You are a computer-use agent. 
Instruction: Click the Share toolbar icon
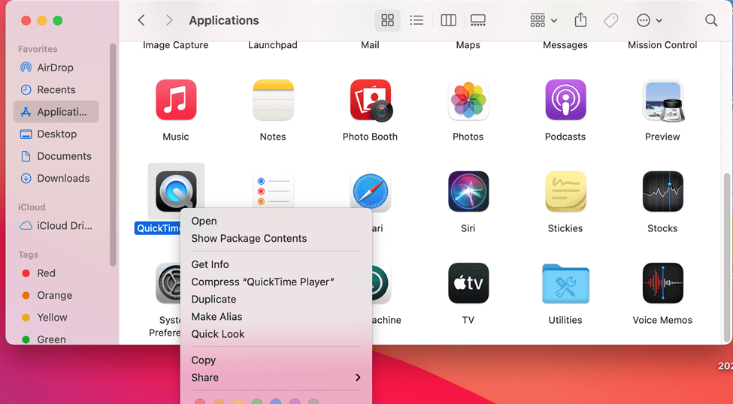(580, 20)
